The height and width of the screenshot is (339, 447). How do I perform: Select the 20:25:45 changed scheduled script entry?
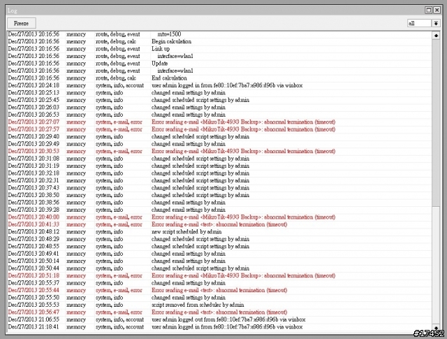point(219,100)
